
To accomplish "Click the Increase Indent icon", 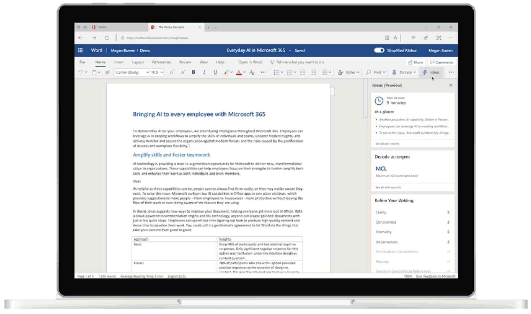I will [313, 72].
